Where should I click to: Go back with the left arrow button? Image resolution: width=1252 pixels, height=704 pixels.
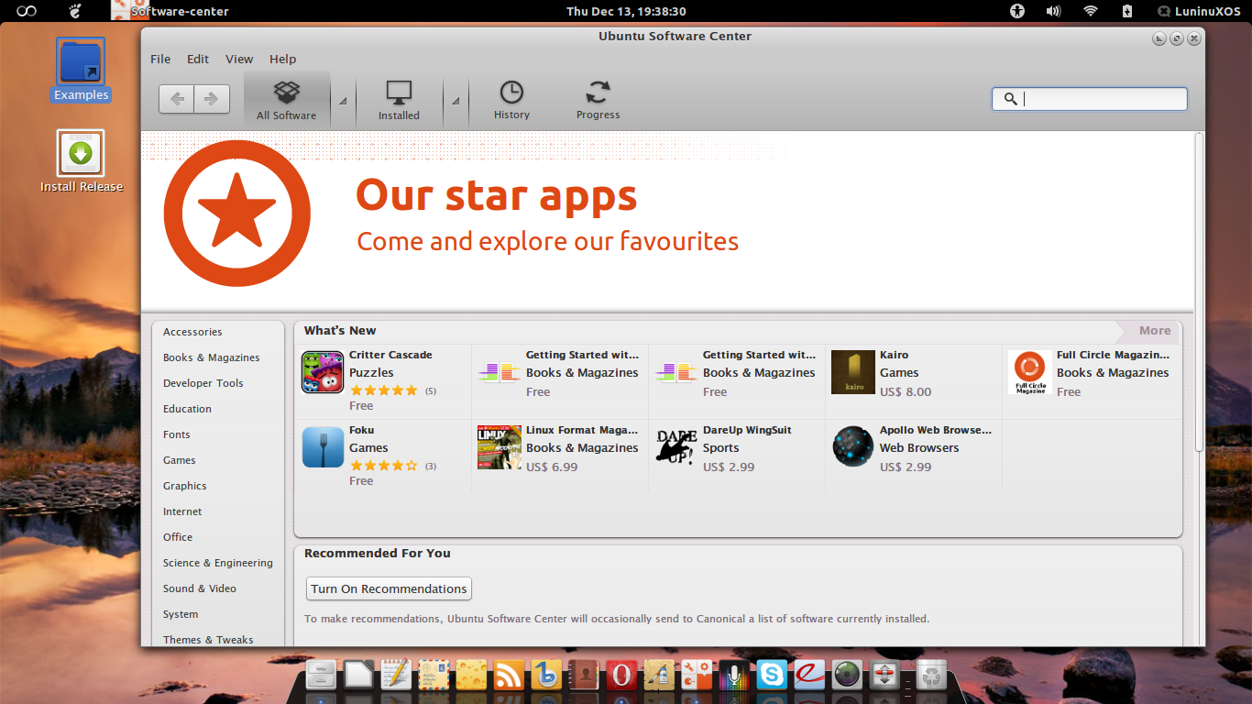click(x=177, y=99)
